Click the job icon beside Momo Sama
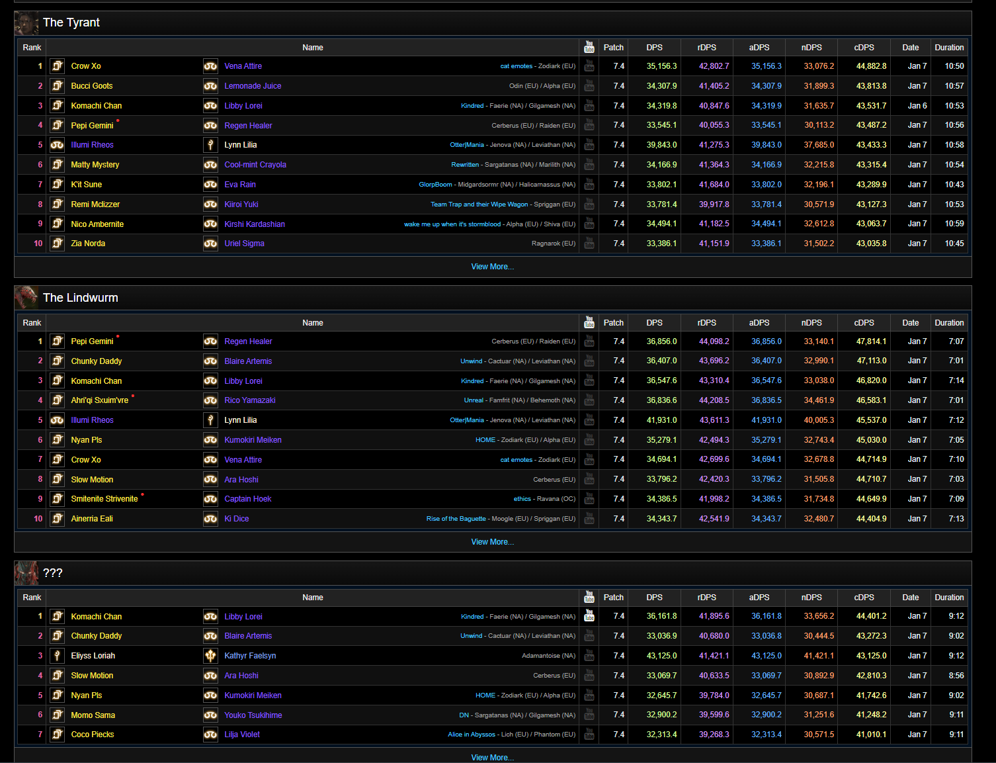 pyautogui.click(x=58, y=715)
